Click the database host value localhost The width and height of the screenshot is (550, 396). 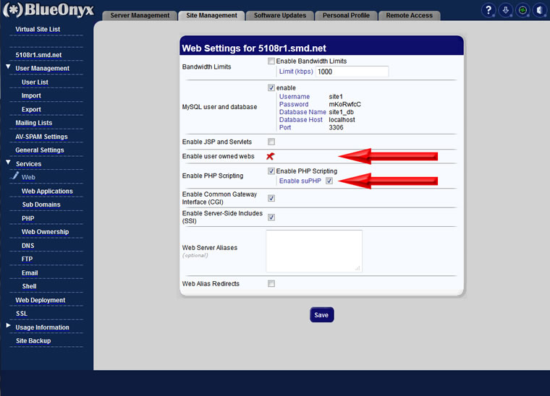coord(342,120)
